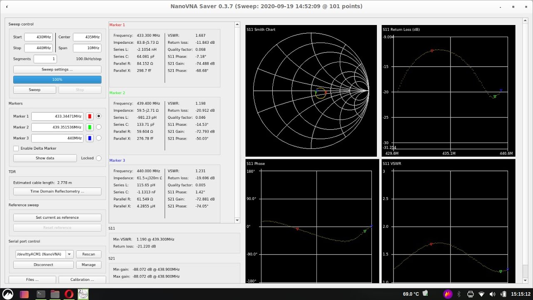Toggle the Locked radio button
Screen dimensions: 533x300
coord(99,158)
